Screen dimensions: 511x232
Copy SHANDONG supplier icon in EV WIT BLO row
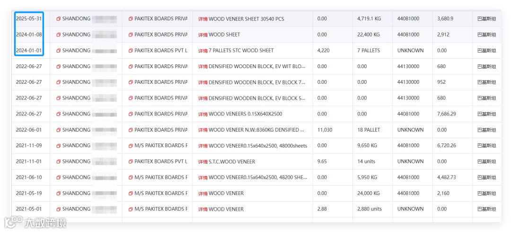pos(59,67)
